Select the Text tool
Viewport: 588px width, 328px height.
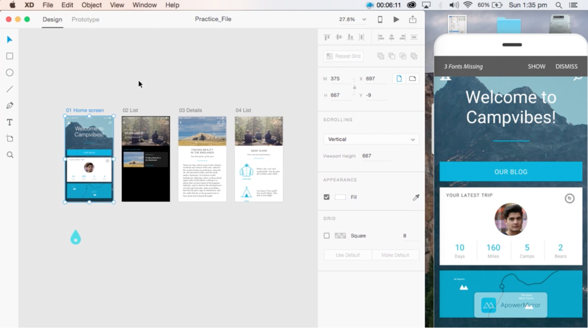tap(10, 122)
